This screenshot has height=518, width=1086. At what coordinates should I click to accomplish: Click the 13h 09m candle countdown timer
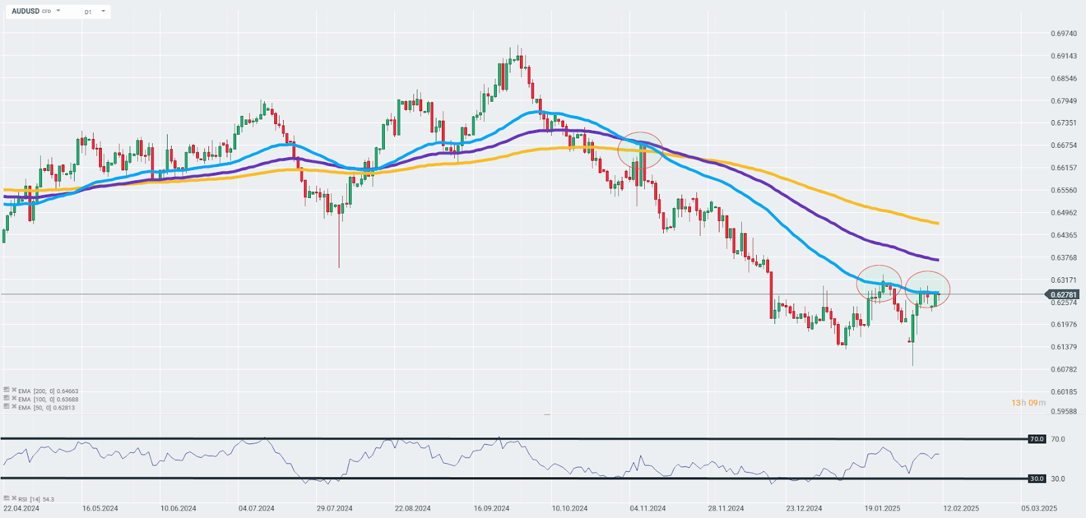(x=1028, y=403)
